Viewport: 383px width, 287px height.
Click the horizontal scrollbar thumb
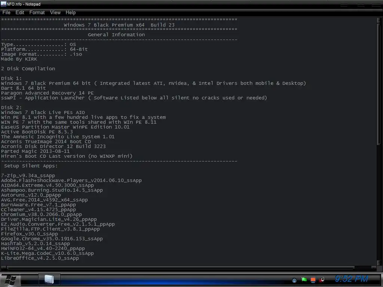click(x=181, y=268)
